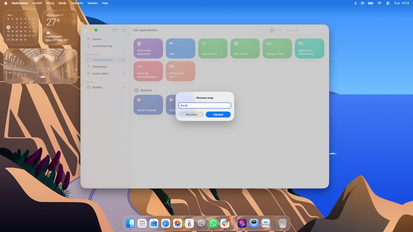Open Control Center in menu bar
Viewport: 413px width, 232px height.
point(388,3)
